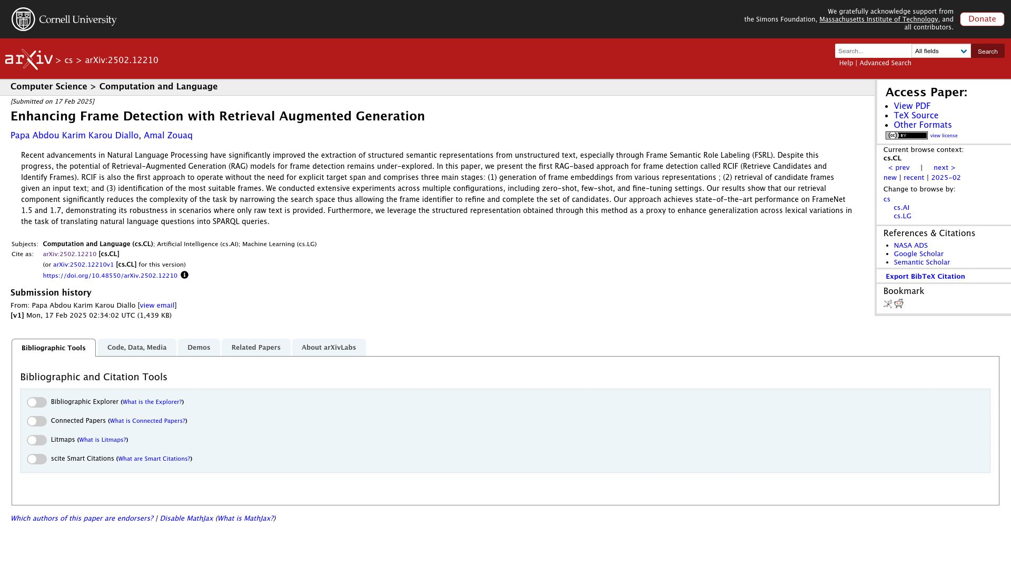Screen dimensions: 1011x568
Task: Open author Amal Zouaq link
Action: (x=168, y=136)
